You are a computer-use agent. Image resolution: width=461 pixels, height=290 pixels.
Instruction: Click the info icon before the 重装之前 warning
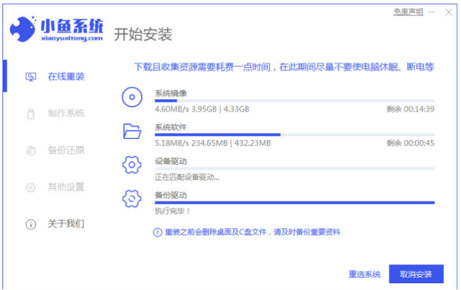pos(157,232)
